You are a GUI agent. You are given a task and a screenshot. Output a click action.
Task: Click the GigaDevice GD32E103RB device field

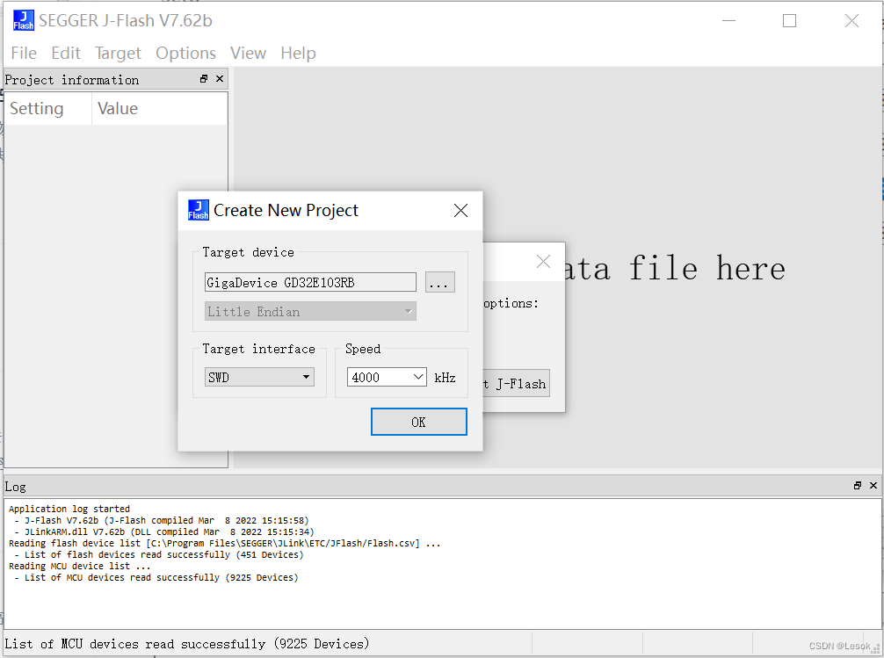310,283
